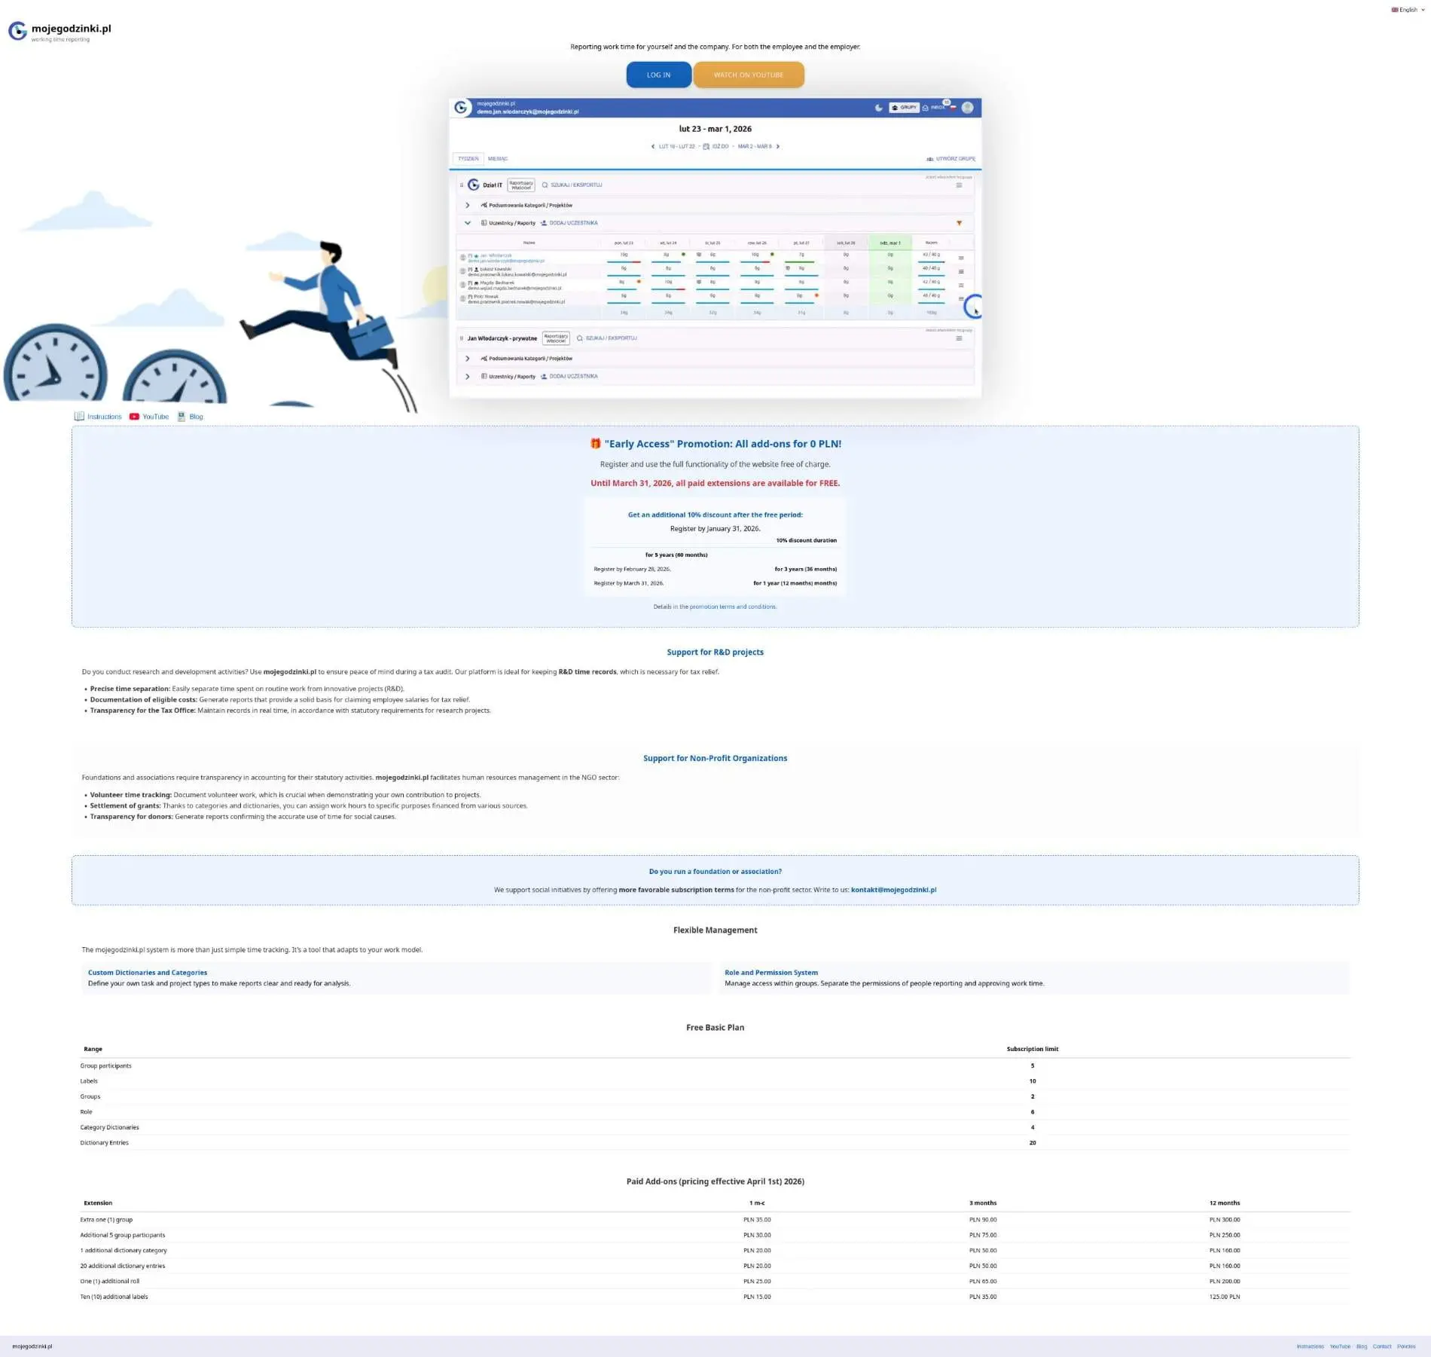Screen dimensions: 1431x1357
Task: Go to next week MAR 2 - MAR 8
Action: tap(758, 146)
